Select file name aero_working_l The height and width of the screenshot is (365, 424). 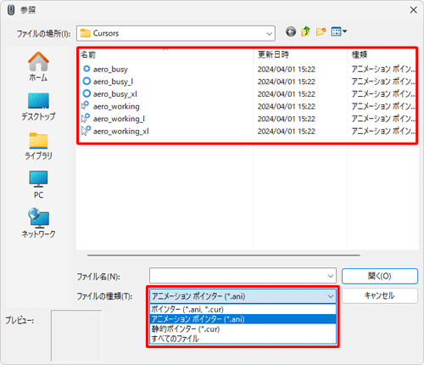click(119, 119)
